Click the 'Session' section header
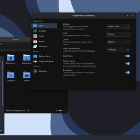This screenshot has width=140, height=140. coord(36,66)
